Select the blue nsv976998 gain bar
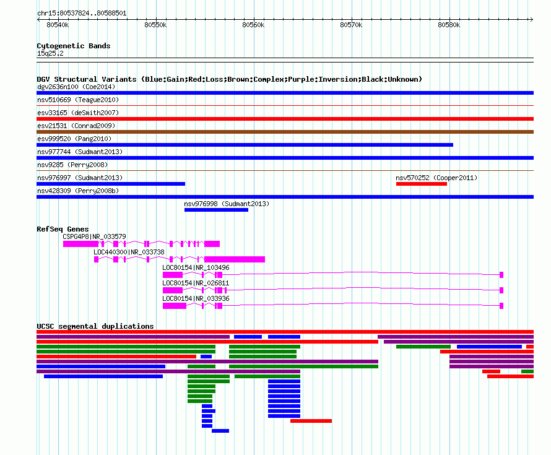The height and width of the screenshot is (455, 551). tap(216, 210)
